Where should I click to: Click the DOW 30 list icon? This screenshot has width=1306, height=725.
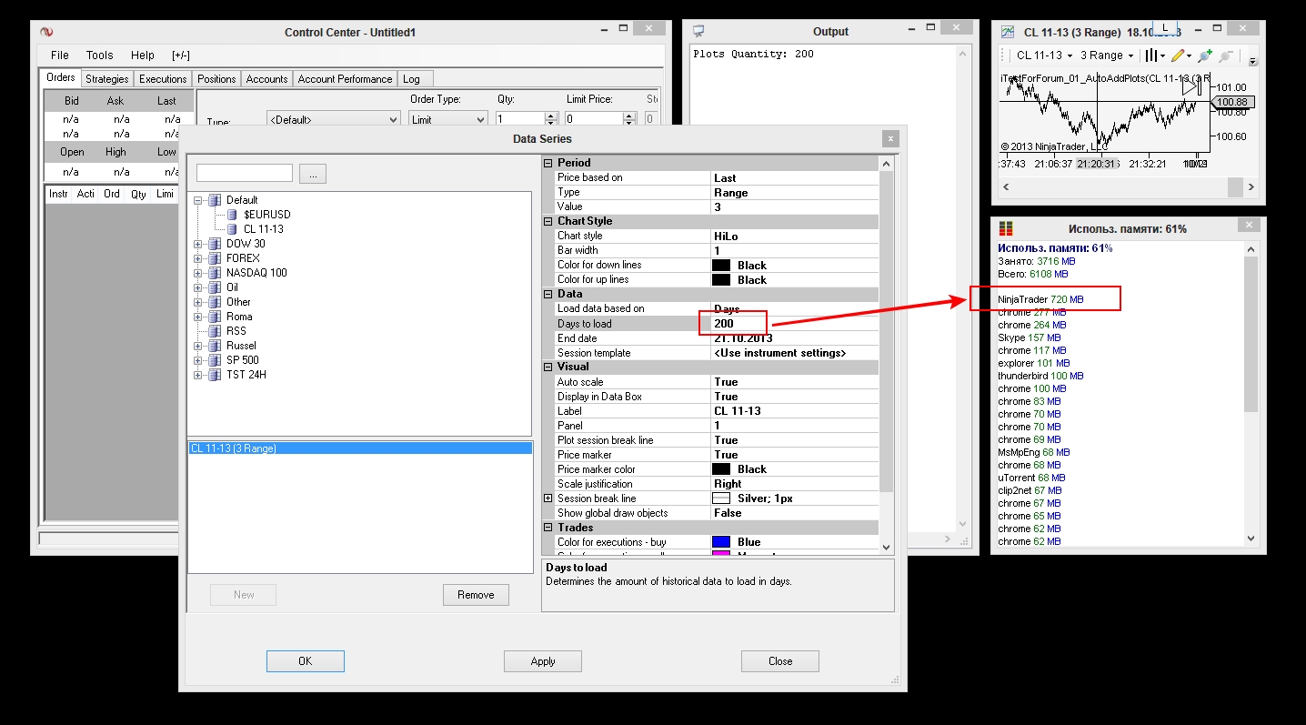point(215,244)
